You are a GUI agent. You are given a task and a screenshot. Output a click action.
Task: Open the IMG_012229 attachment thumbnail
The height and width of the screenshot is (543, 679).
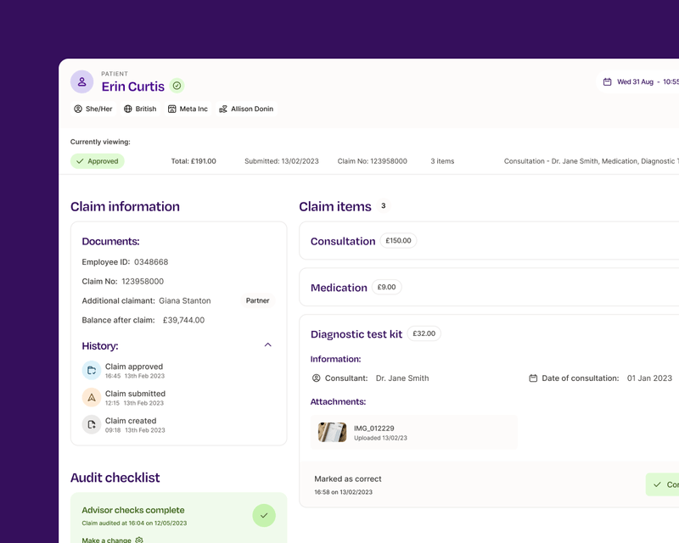(x=332, y=432)
